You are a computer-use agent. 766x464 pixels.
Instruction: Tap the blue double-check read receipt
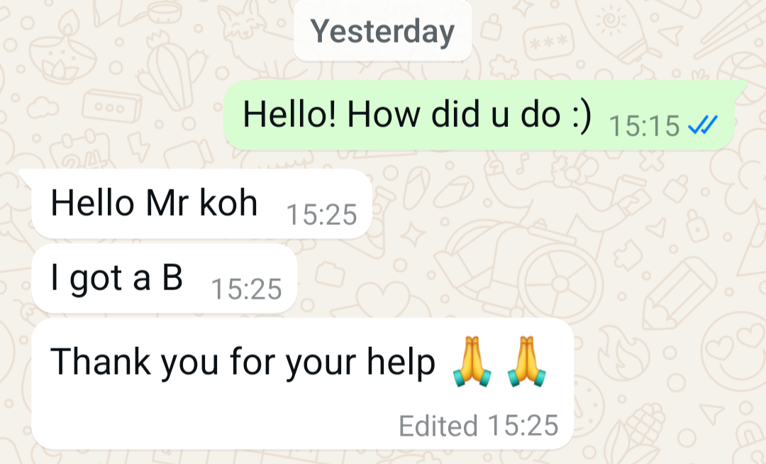click(x=702, y=125)
